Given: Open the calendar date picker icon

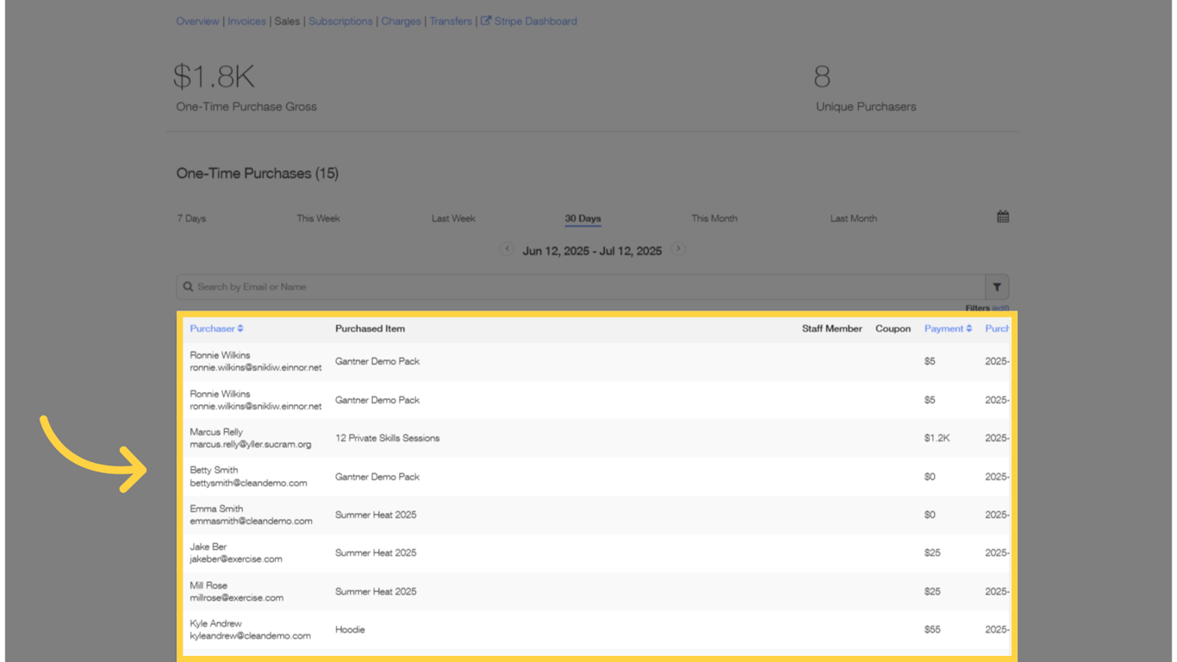Looking at the screenshot, I should [1002, 217].
